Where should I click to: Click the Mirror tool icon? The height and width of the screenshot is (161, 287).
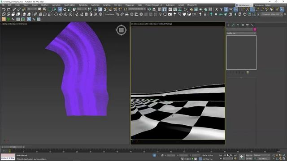(x=149, y=9)
